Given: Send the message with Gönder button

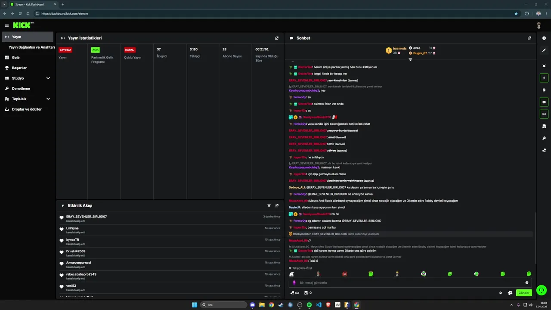Looking at the screenshot, I should 524,293.
